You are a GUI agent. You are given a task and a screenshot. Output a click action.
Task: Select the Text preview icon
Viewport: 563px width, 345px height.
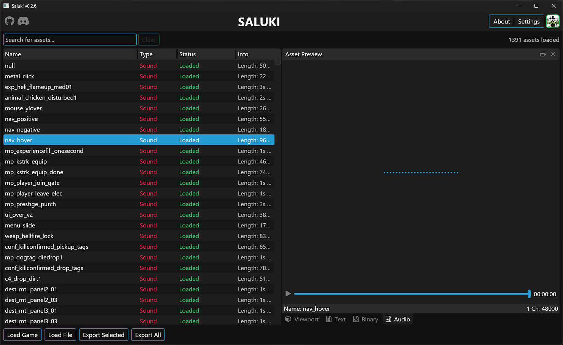(x=335, y=319)
